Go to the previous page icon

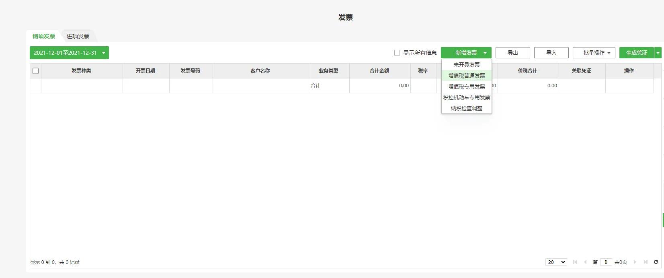click(585, 262)
